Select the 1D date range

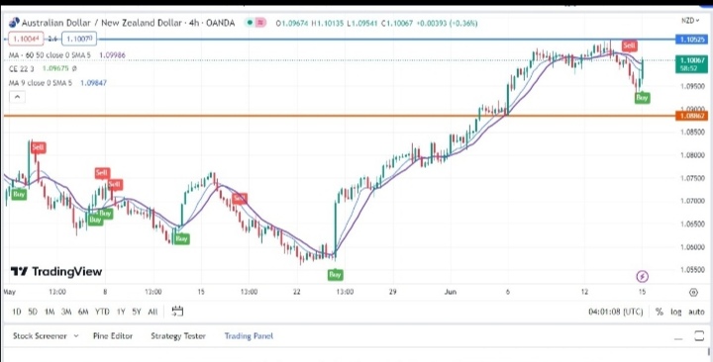(x=17, y=312)
